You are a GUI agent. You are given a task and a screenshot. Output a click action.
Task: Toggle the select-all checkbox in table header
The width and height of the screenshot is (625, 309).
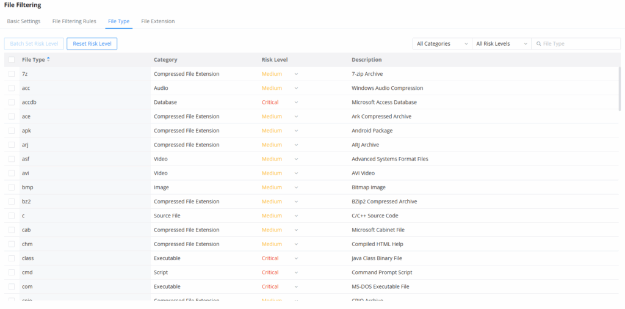12,59
